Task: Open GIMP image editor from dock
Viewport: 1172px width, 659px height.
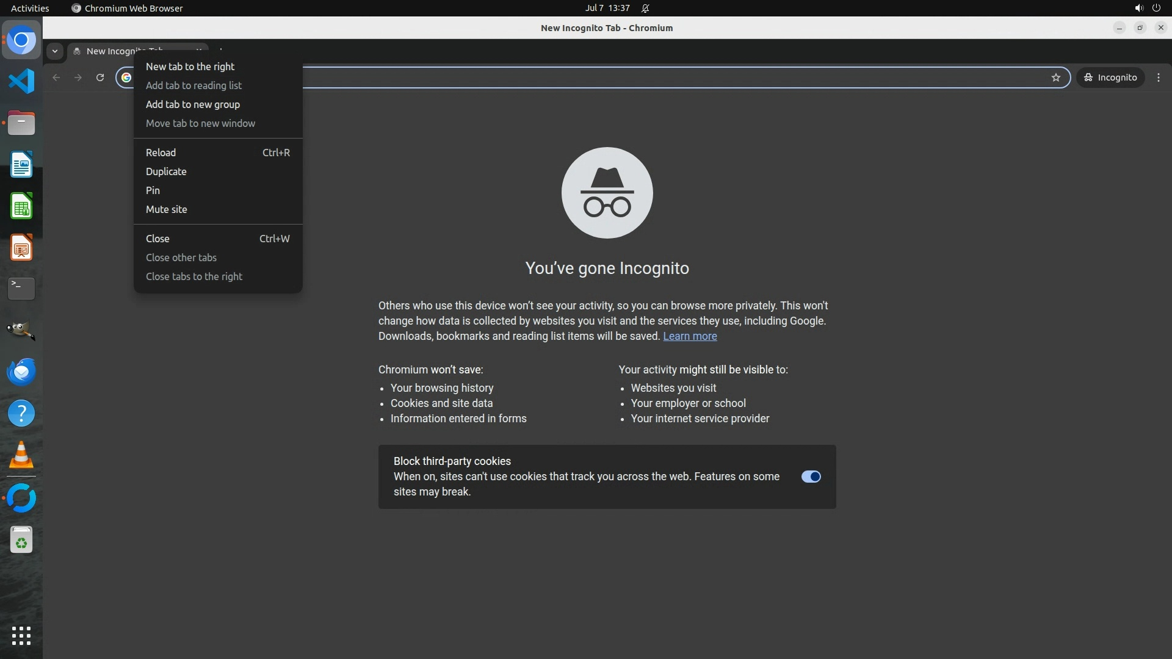Action: tap(21, 330)
